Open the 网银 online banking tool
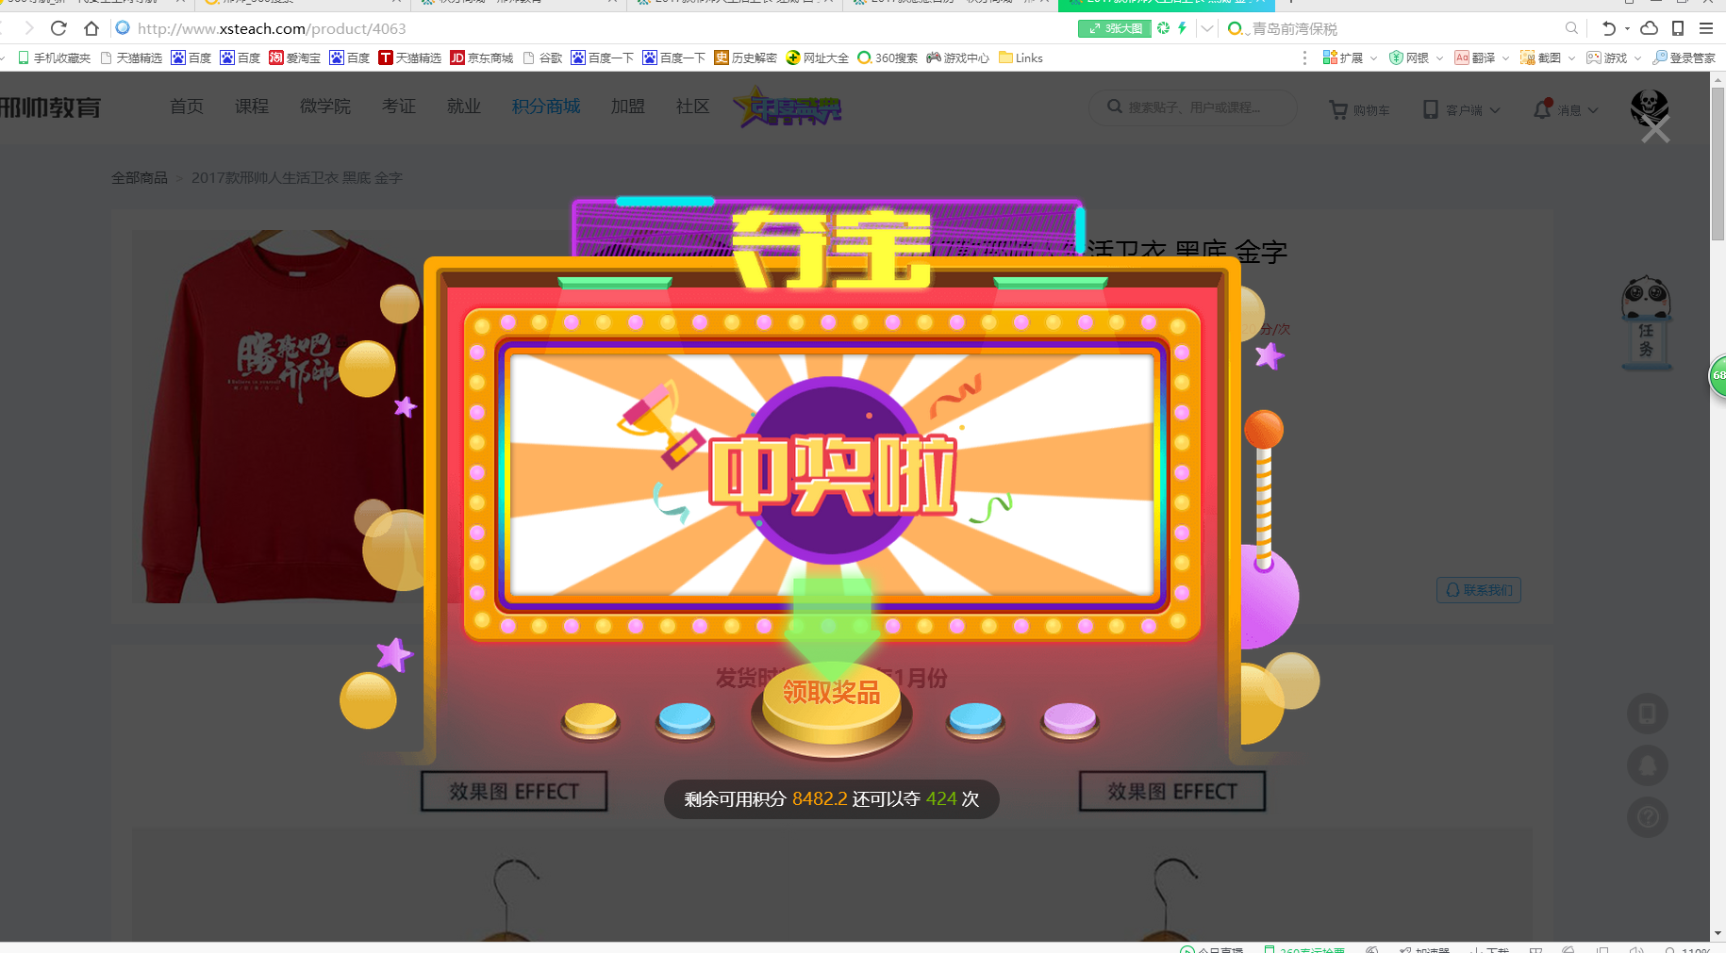Screen dimensions: 1726x953 [x=1397, y=58]
